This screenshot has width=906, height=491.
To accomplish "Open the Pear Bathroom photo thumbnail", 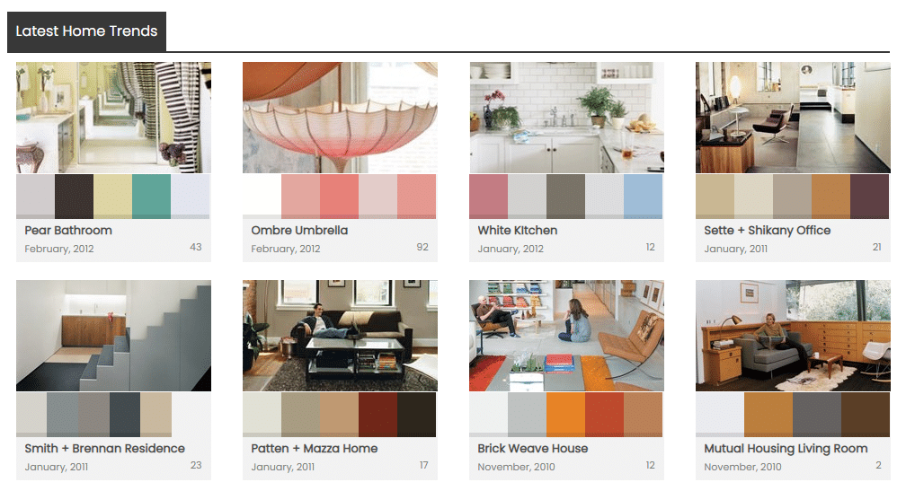I will pos(113,118).
